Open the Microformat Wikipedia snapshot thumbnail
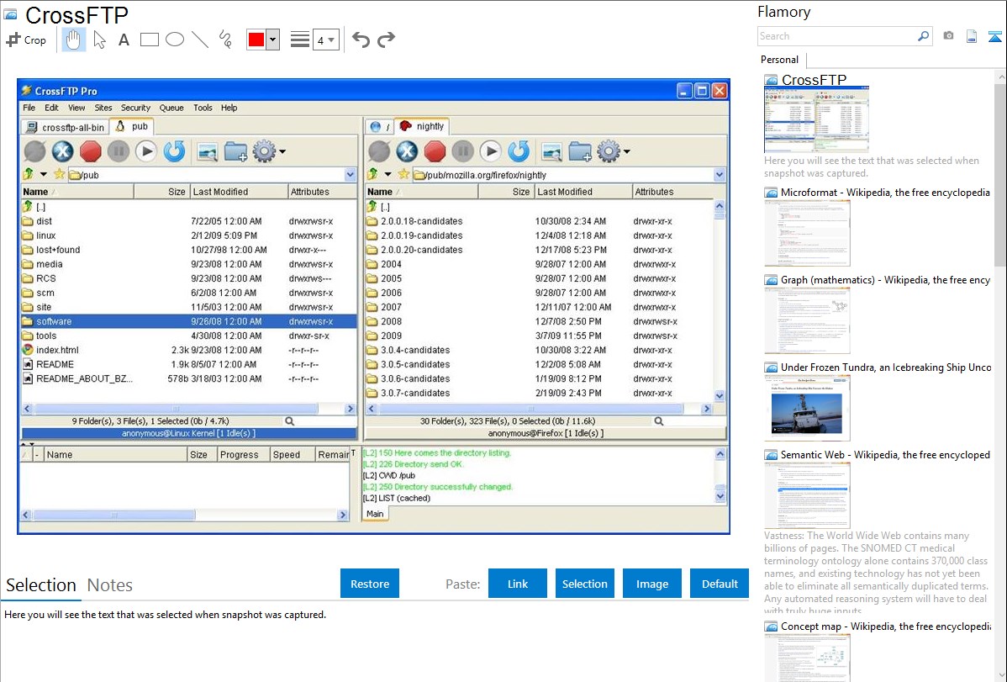Viewport: 1007px width, 682px height. click(x=807, y=233)
